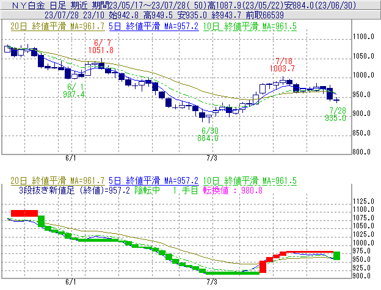Click the 800.0 axis label on upper chart

coord(361,152)
